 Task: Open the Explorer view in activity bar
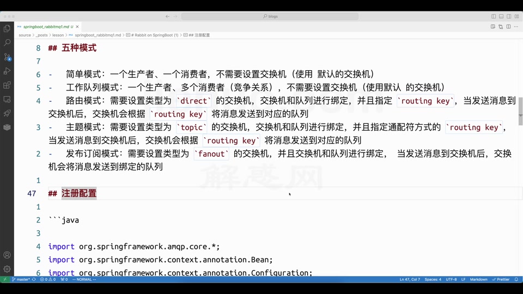point(7,28)
